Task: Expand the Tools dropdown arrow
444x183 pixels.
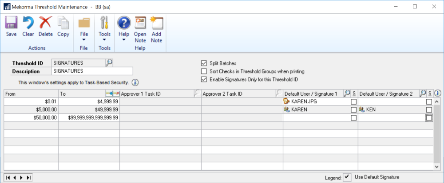Action: (104, 40)
